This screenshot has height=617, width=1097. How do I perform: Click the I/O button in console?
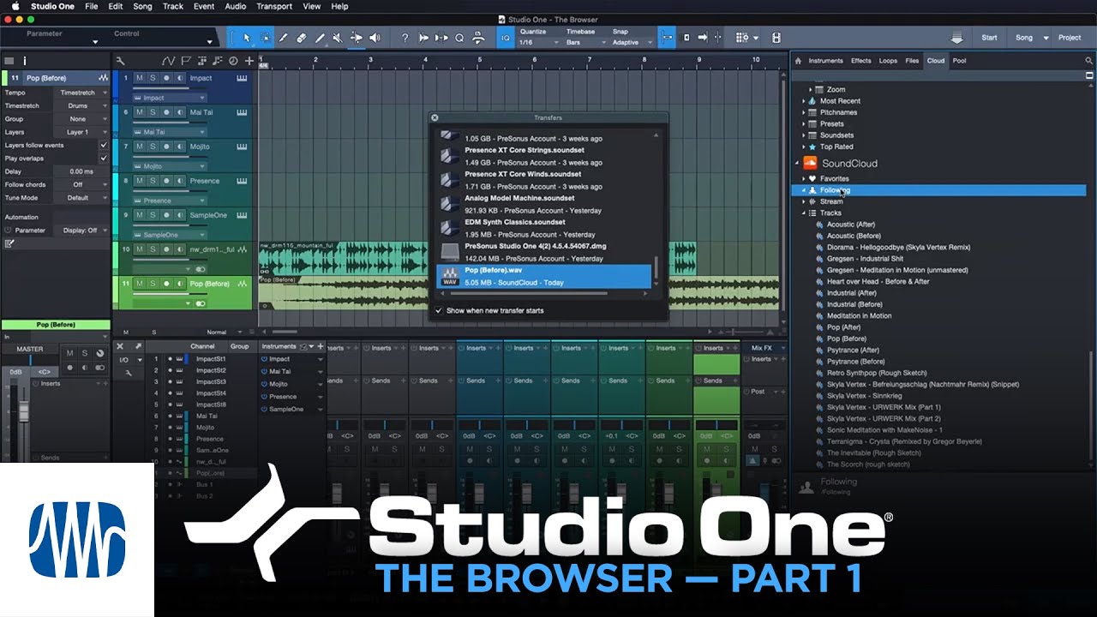[x=124, y=360]
